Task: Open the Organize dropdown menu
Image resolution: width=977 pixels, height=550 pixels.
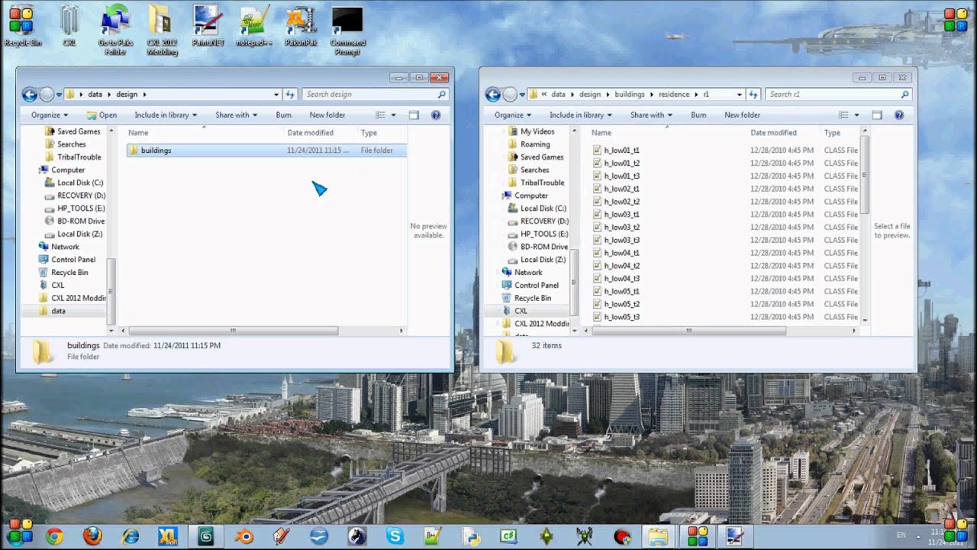Action: click(x=46, y=115)
